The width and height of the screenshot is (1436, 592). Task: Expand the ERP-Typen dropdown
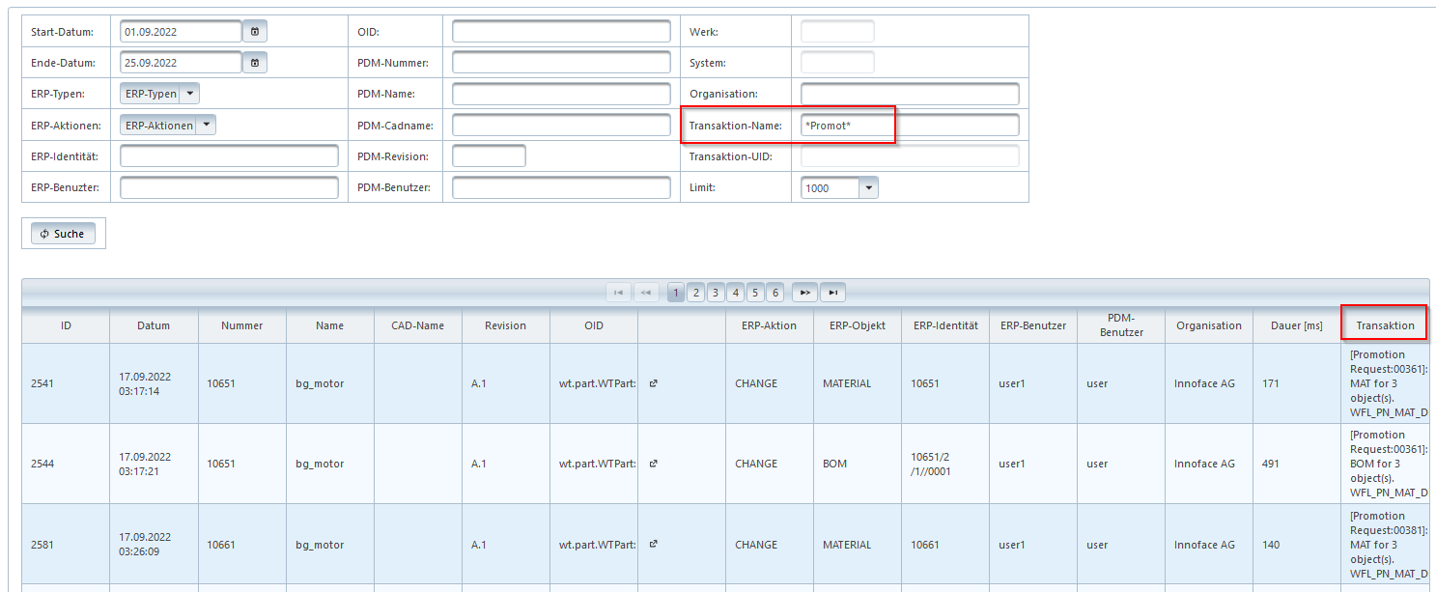click(x=190, y=94)
